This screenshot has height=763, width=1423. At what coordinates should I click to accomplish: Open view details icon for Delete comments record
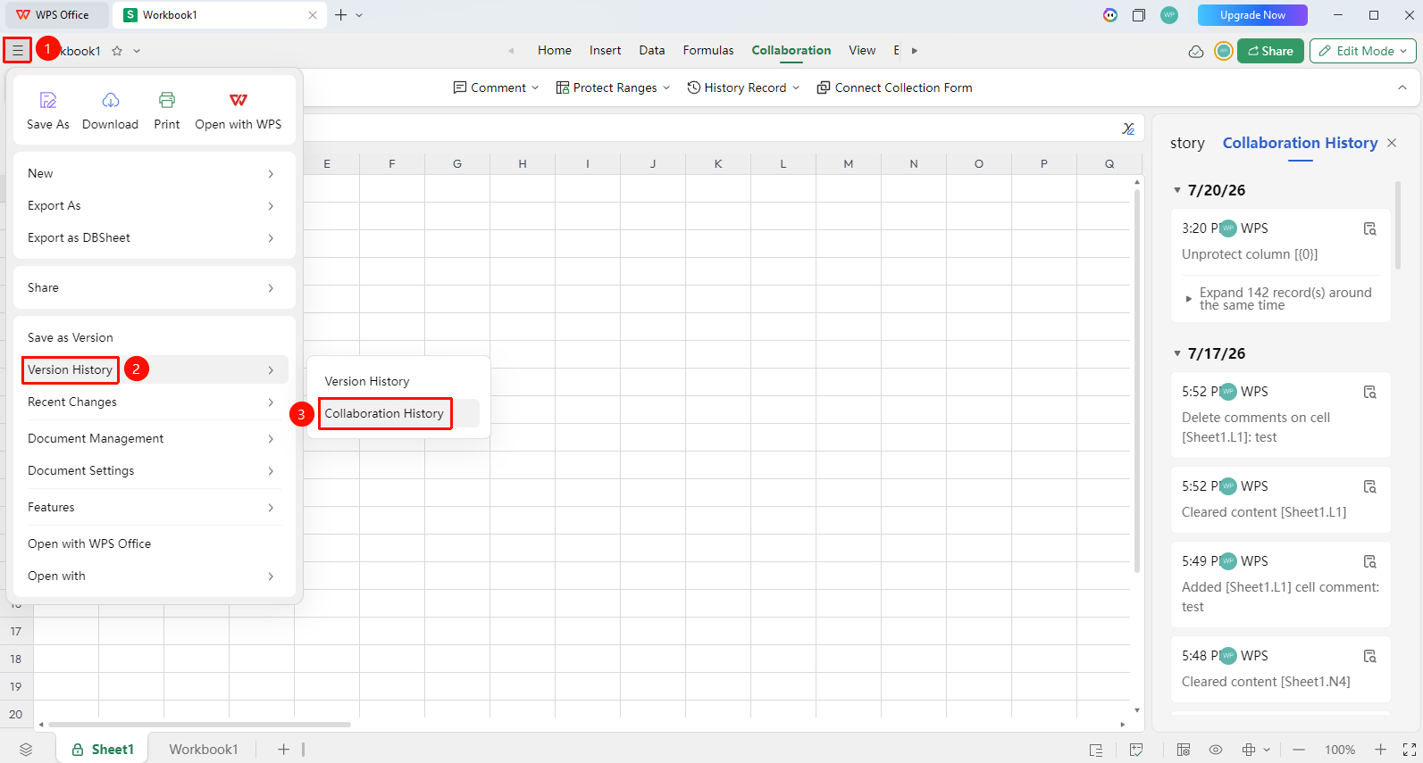point(1369,393)
